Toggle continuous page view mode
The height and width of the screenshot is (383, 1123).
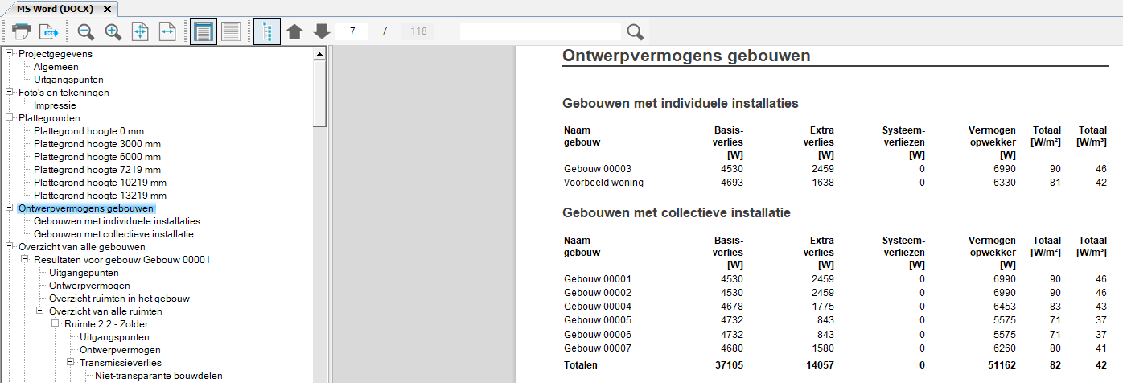coord(231,32)
